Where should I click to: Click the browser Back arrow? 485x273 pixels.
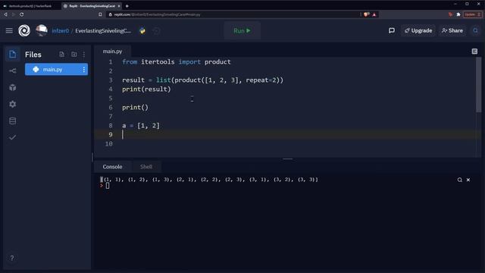(x=5, y=14)
